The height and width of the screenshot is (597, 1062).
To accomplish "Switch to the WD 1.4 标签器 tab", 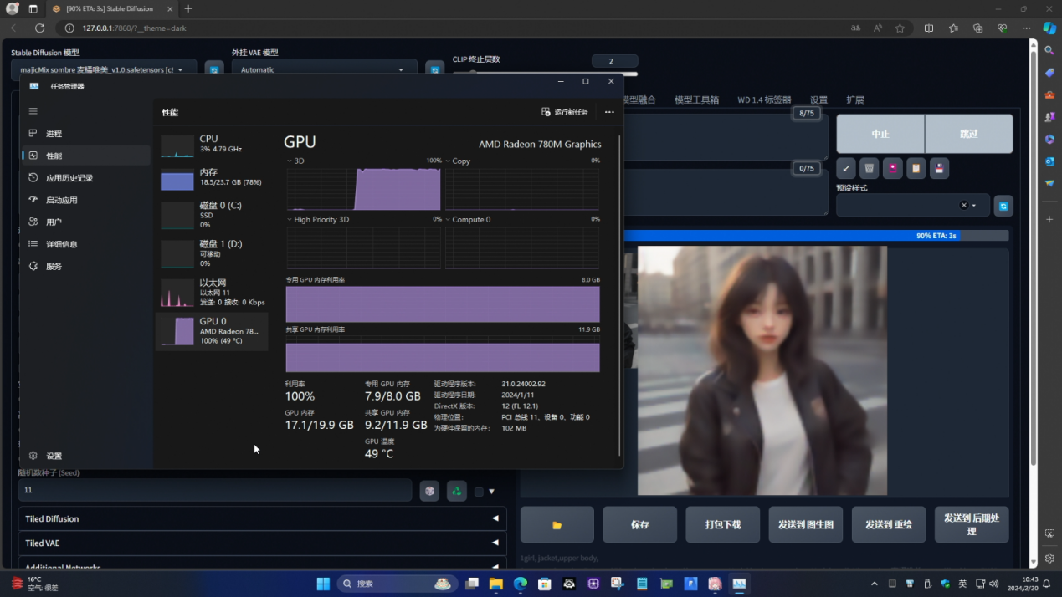I will pos(763,99).
